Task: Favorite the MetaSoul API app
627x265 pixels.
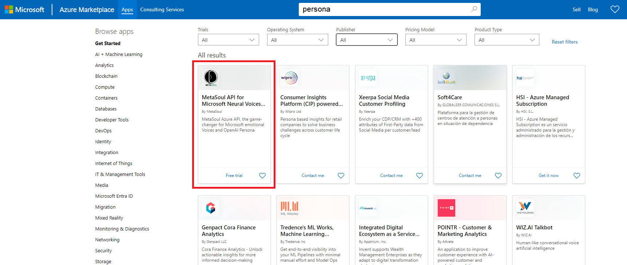Action: 262,176
